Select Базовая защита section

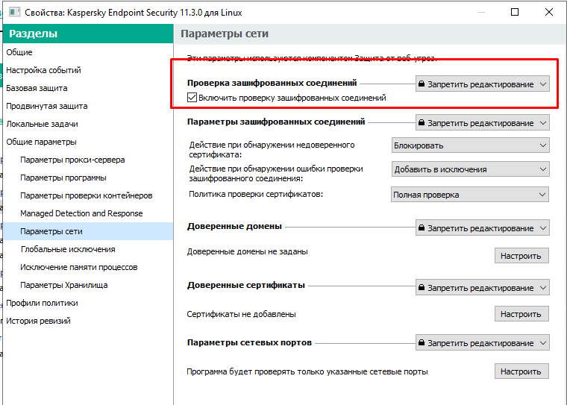click(88, 88)
